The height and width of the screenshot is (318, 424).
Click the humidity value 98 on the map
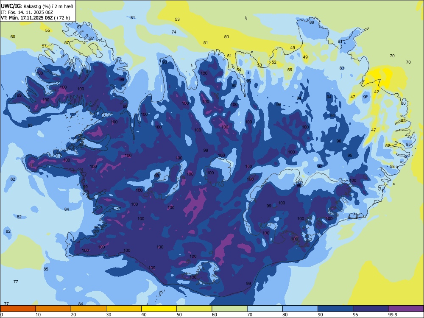click(x=125, y=106)
